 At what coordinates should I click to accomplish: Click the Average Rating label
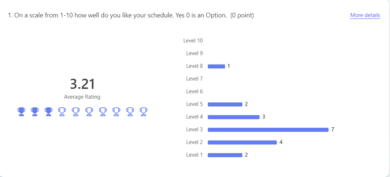click(x=82, y=97)
